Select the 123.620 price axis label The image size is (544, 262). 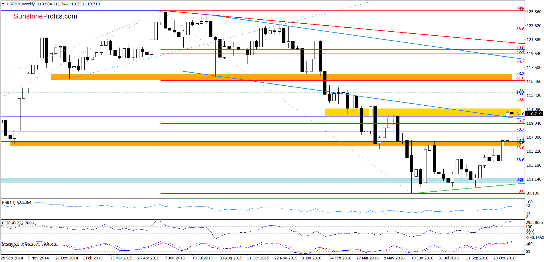click(534, 26)
